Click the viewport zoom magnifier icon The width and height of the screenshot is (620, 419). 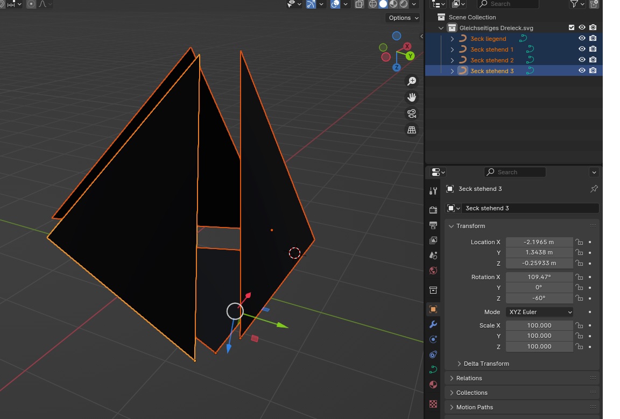[x=412, y=81]
